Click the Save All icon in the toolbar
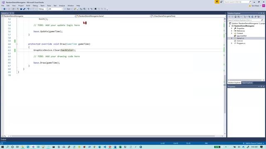 pos(24,9)
